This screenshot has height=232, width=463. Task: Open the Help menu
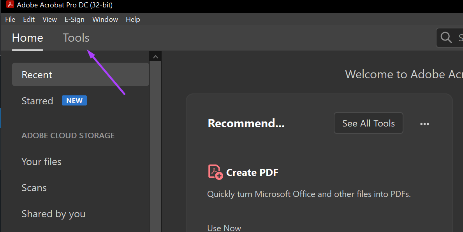click(x=133, y=19)
